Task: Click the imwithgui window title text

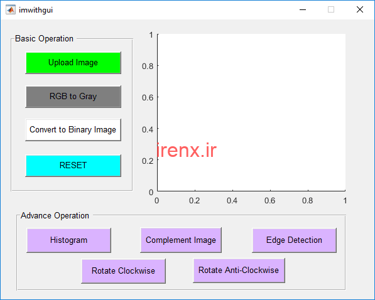Action: click(36, 10)
